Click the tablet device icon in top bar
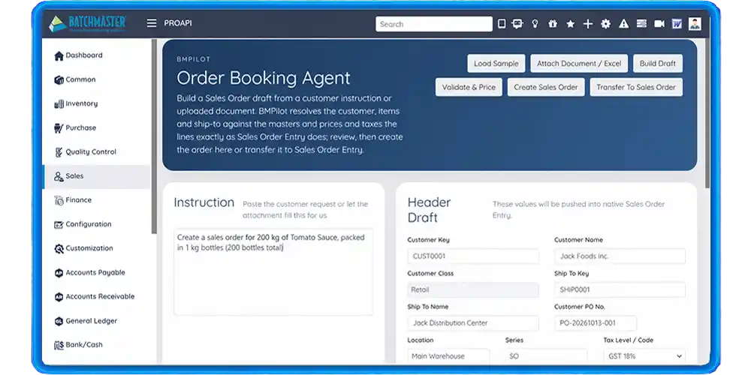Viewport: 751px width, 375px height. click(x=502, y=23)
